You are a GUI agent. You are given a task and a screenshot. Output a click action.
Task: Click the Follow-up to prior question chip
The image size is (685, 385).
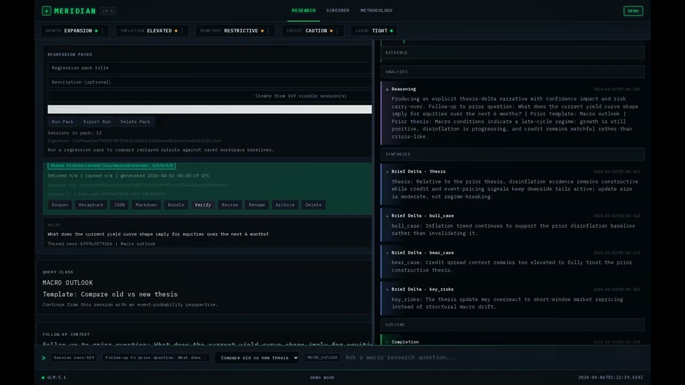[156, 358]
